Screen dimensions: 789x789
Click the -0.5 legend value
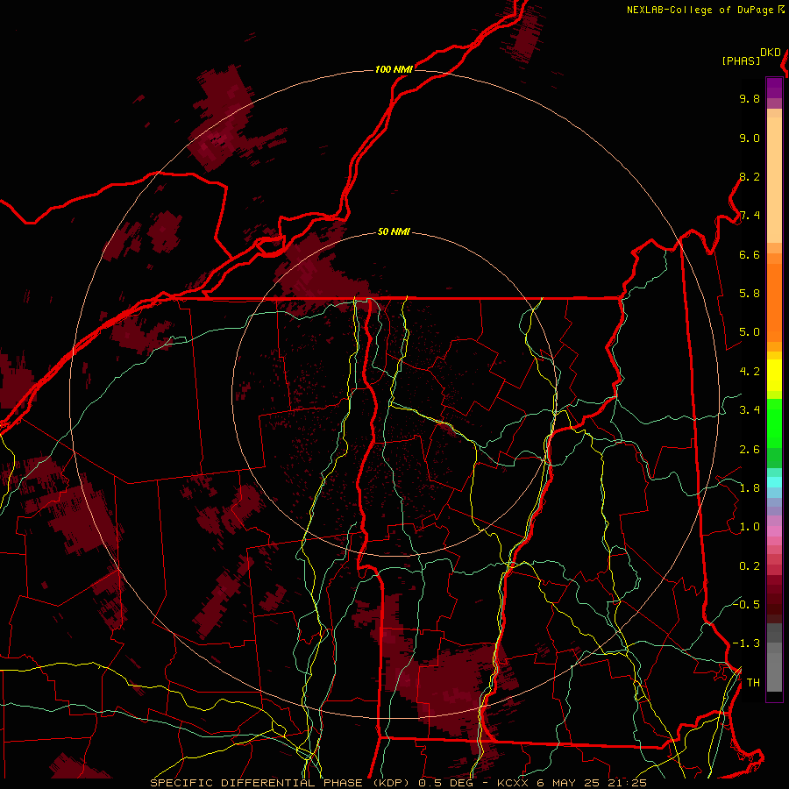747,605
